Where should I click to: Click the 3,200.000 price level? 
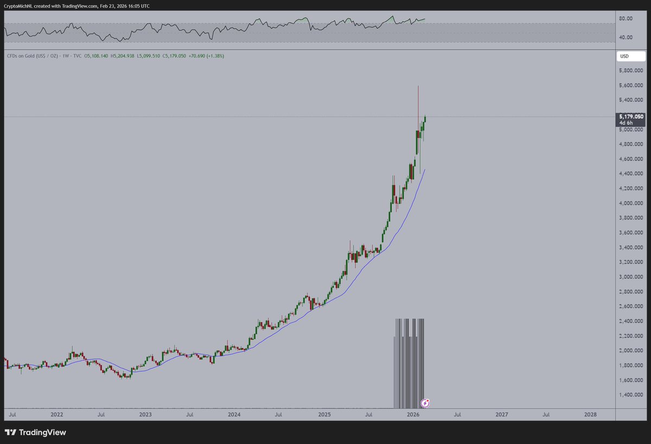tap(631, 262)
